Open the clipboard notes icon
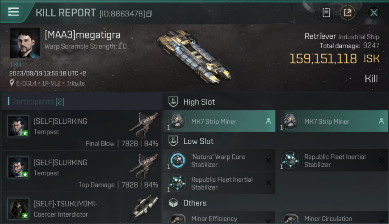This screenshot has height=224, width=389. click(326, 13)
